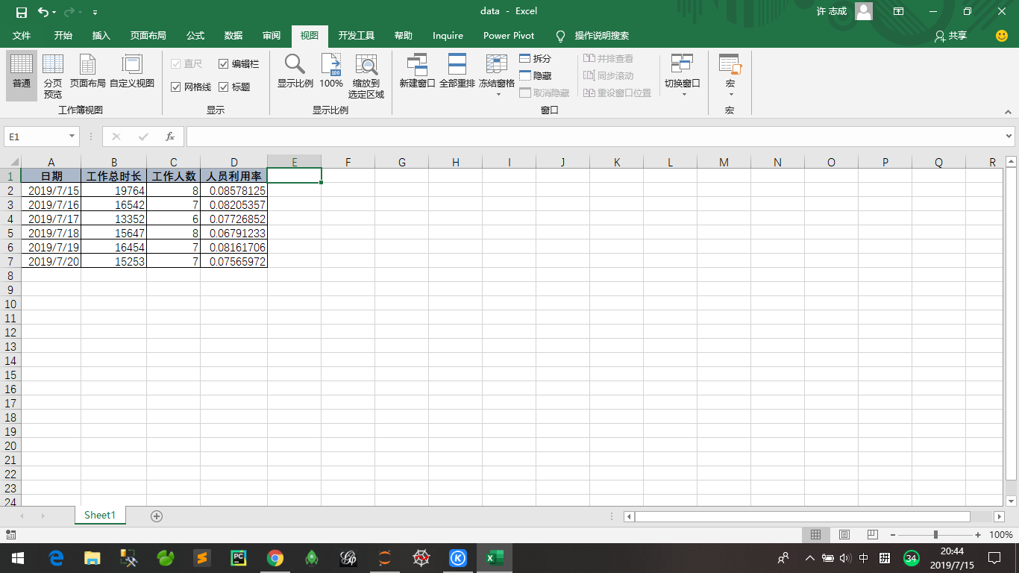The width and height of the screenshot is (1019, 573).
Task: Click the horizontal scrollbar right arrow
Action: pos(1000,516)
